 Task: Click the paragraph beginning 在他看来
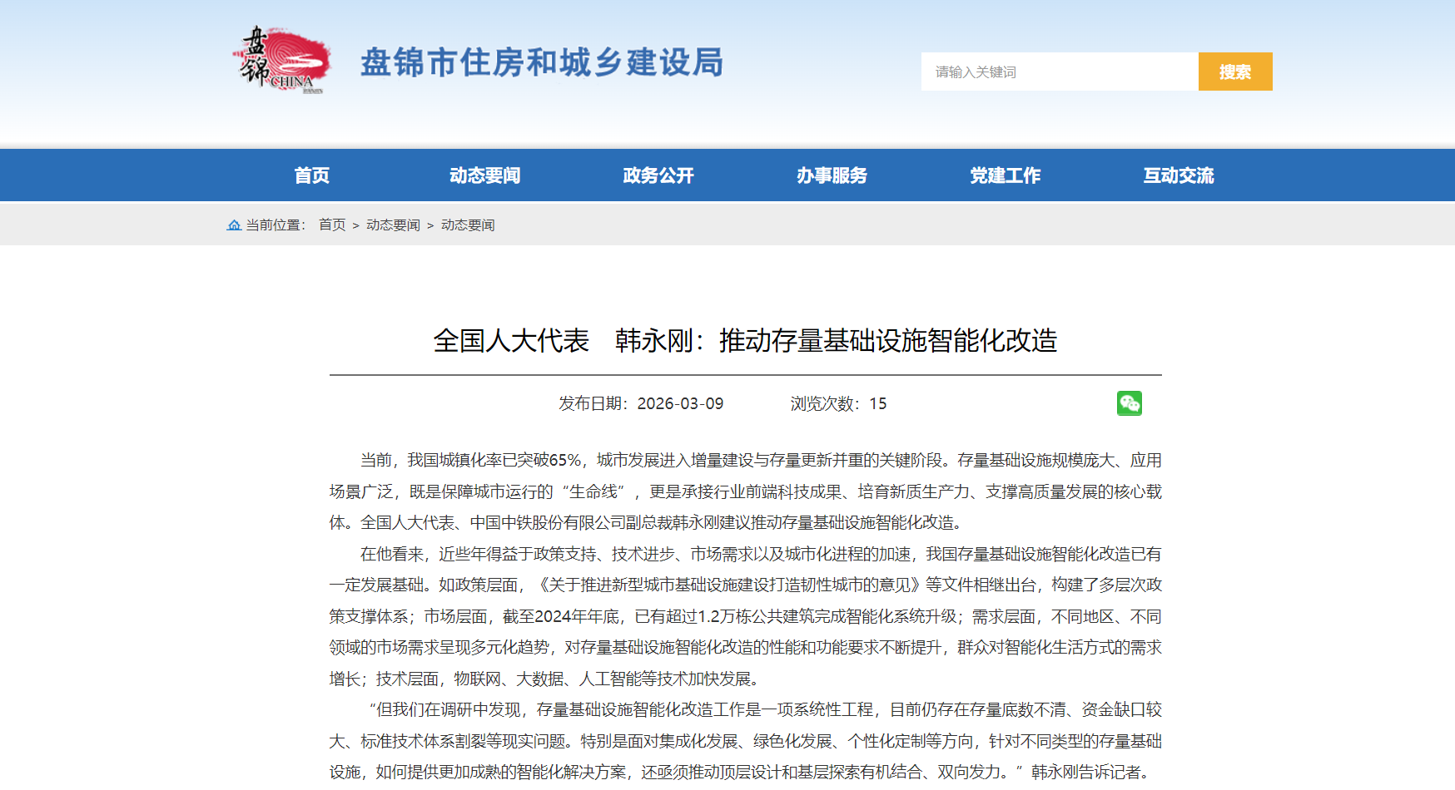[745, 616]
